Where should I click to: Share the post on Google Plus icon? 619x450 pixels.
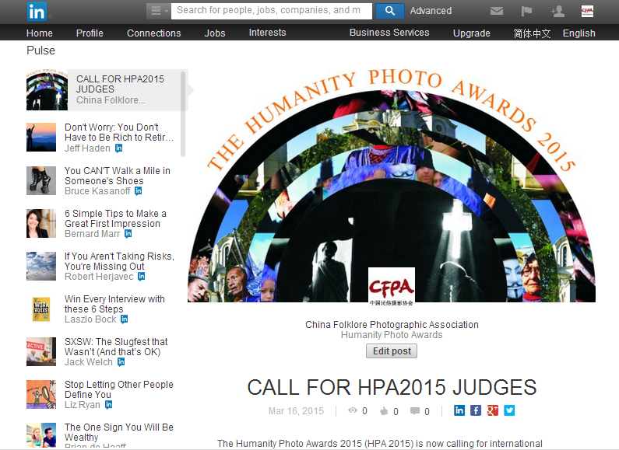[x=493, y=410]
